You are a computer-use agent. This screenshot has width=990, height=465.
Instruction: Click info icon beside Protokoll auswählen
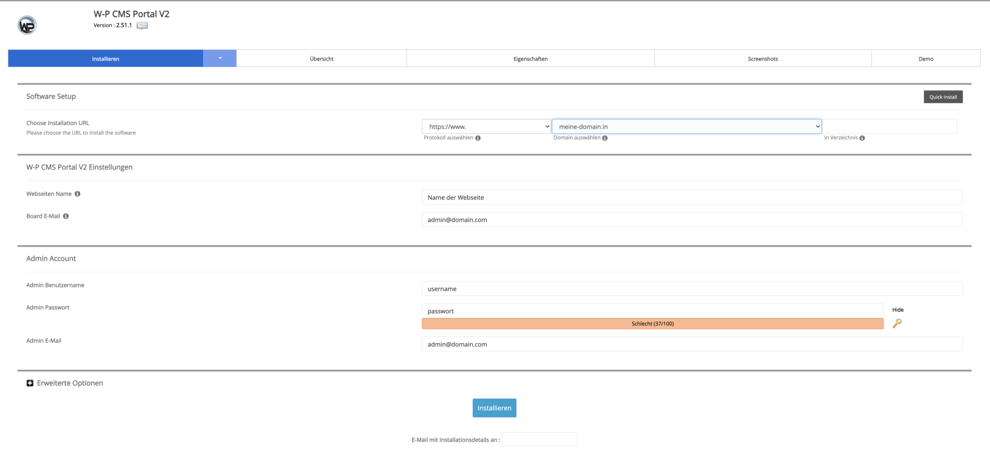(x=478, y=138)
